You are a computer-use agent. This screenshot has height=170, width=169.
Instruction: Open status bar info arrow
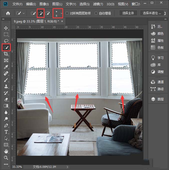click(67, 167)
